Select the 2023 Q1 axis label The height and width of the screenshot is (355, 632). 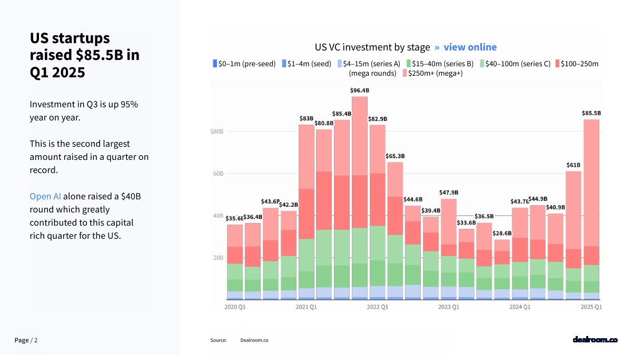point(448,307)
